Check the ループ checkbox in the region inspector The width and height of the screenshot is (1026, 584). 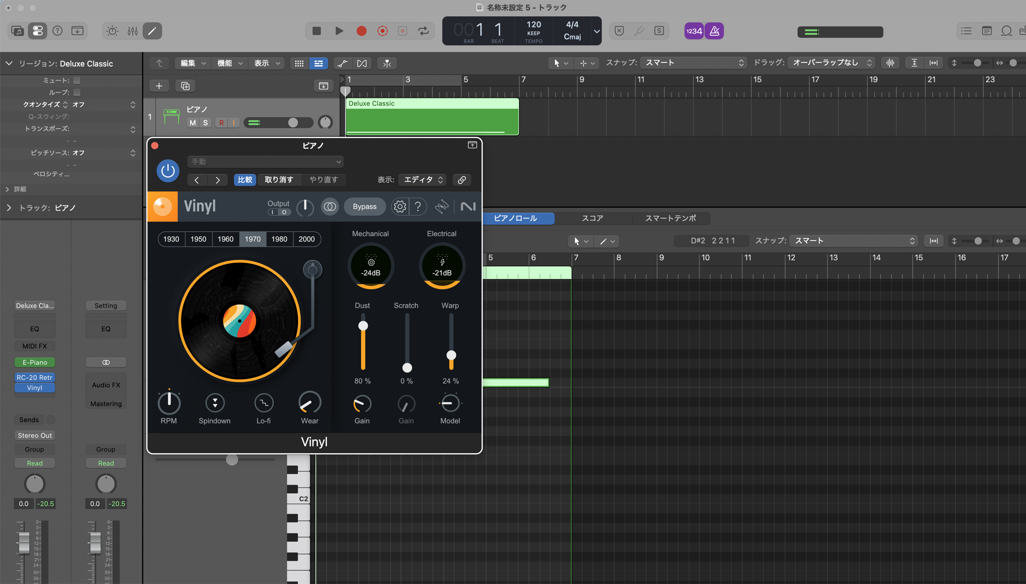[x=77, y=92]
